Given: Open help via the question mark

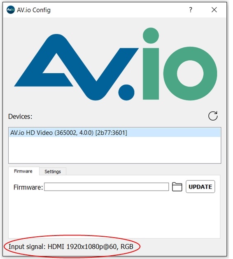Looking at the screenshot, I should (191, 10).
